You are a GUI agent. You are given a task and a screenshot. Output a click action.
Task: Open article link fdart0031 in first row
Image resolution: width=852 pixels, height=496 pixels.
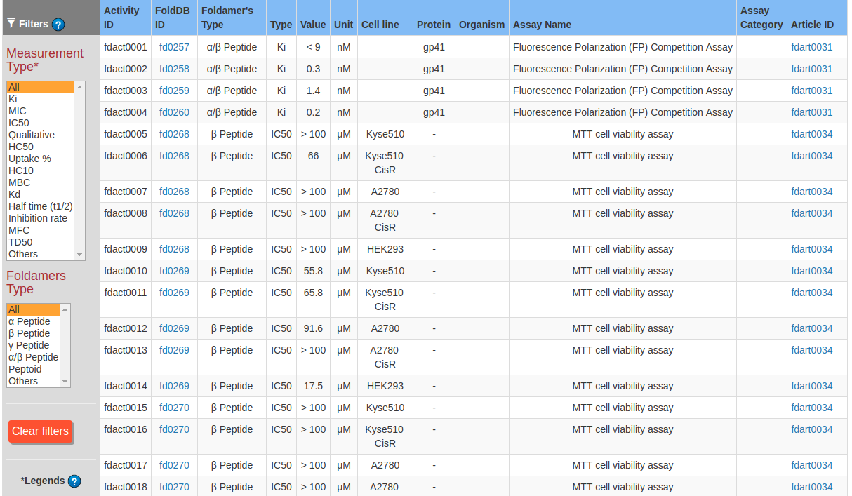point(811,47)
